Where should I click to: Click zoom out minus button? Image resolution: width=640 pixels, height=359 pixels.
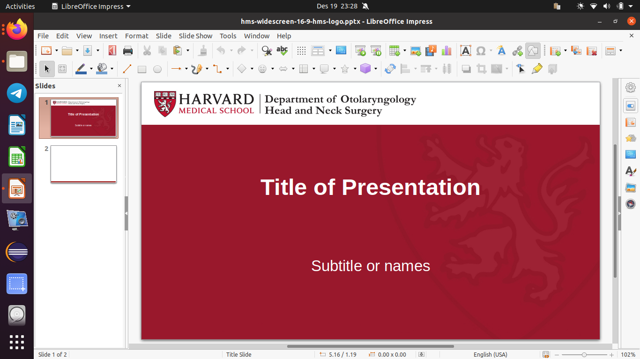(558, 354)
